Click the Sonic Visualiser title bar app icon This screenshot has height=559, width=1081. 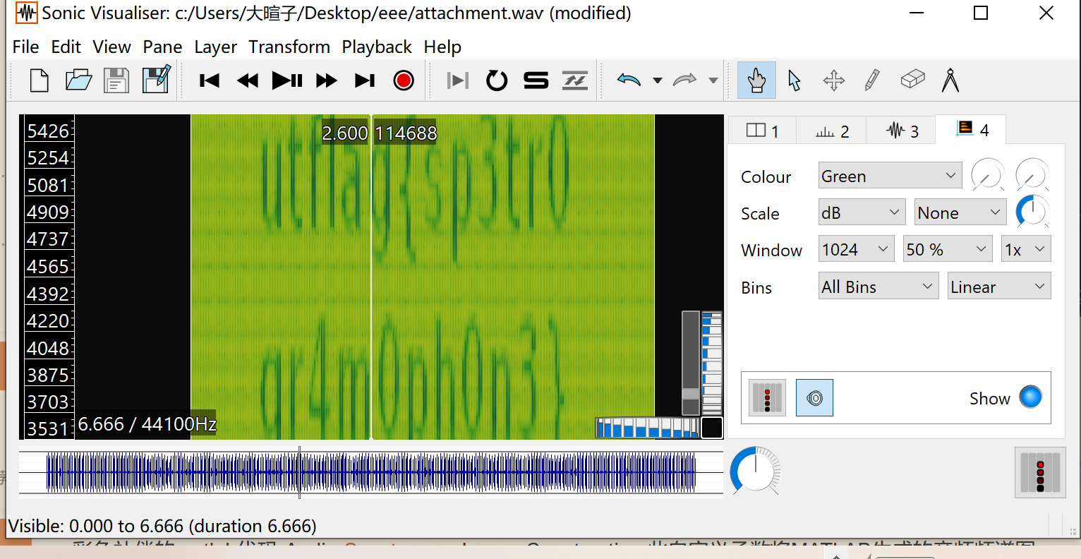pos(26,13)
